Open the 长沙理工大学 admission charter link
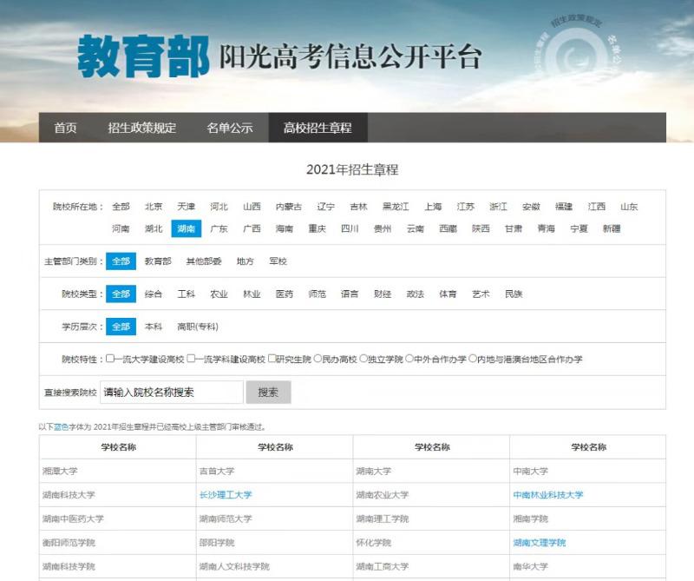 click(226, 495)
